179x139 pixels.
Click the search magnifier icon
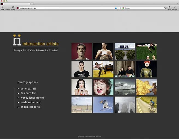[165, 8]
